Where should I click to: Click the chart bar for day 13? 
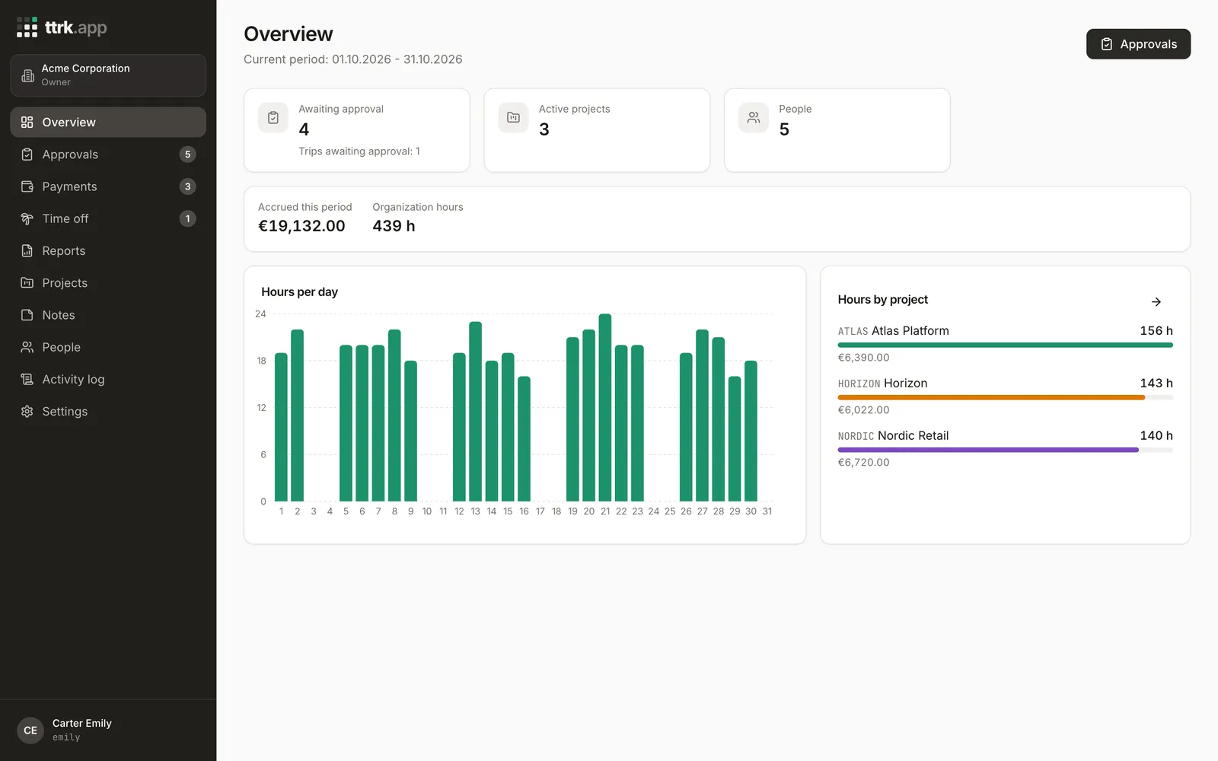pos(476,411)
